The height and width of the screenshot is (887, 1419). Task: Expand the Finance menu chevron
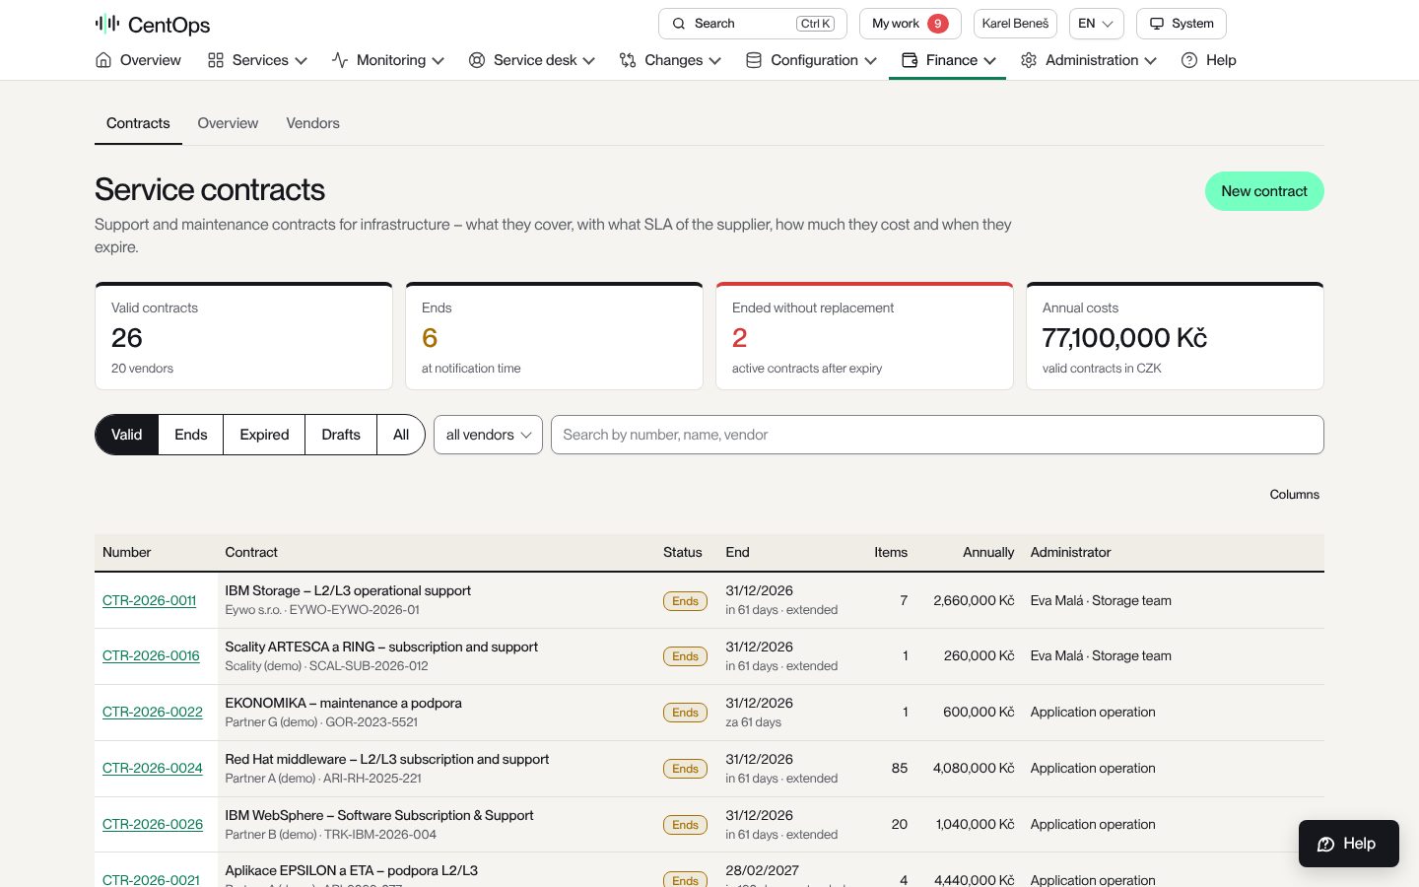pyautogui.click(x=989, y=61)
